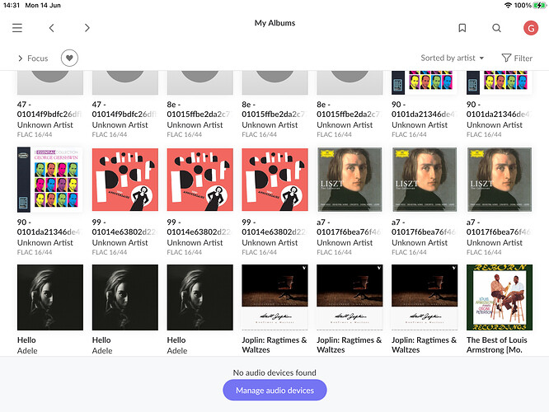Open search with the magnifier icon
The height and width of the screenshot is (412, 549).
[496, 28]
